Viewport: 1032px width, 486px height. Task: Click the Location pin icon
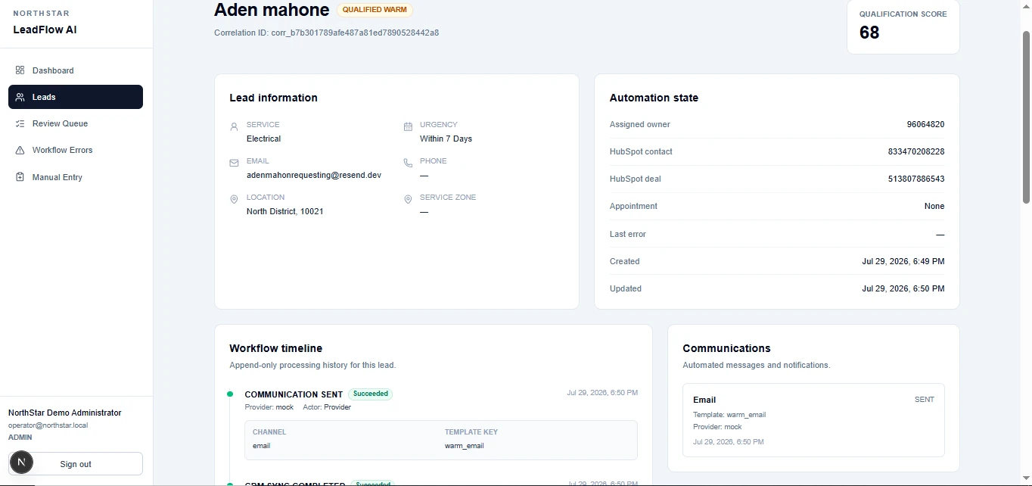pos(234,199)
